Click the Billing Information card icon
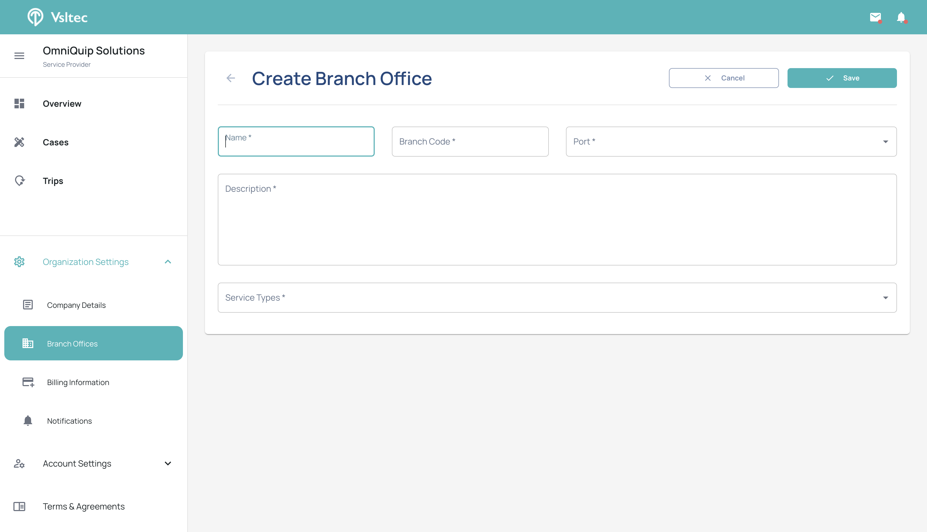 [x=28, y=382]
